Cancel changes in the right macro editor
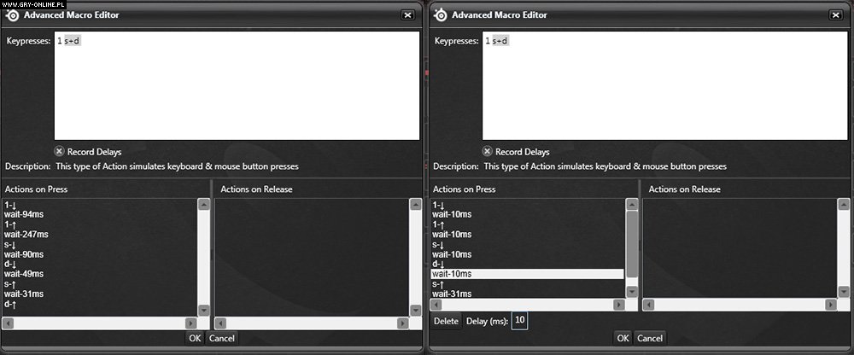The height and width of the screenshot is (355, 854). [x=650, y=338]
